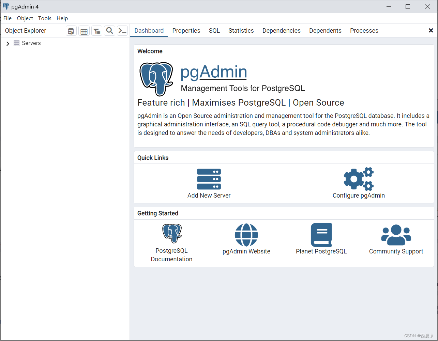Click the Quick Links section heading
Image resolution: width=438 pixels, height=341 pixels.
click(153, 158)
